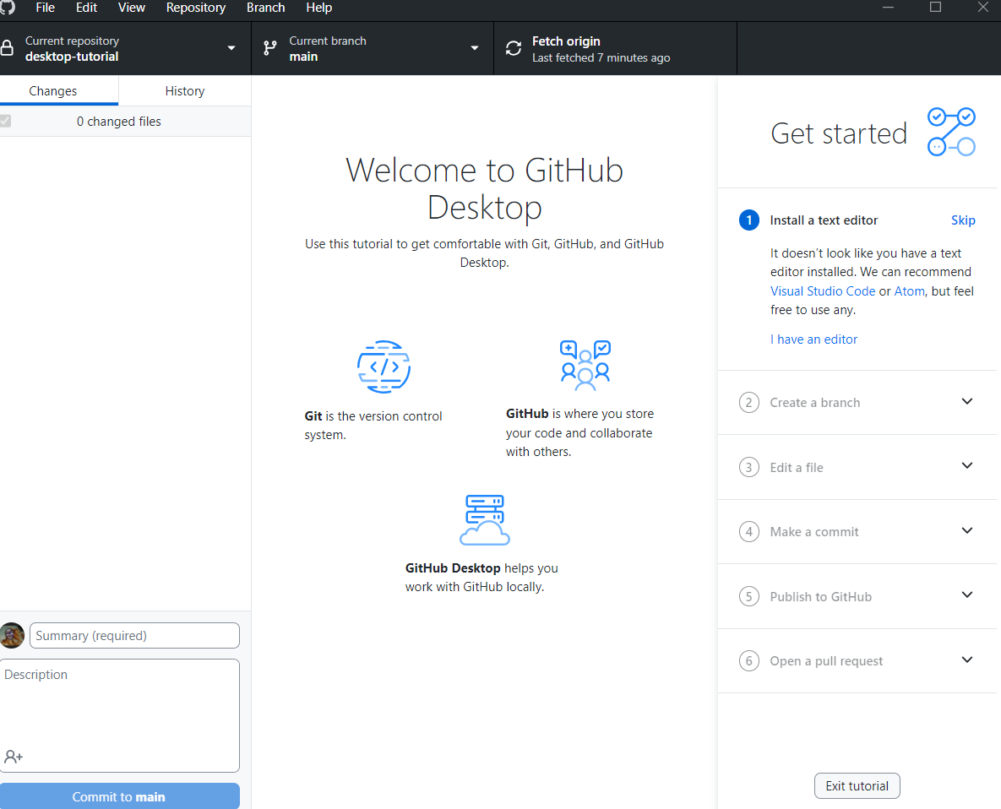Open the Current repository dropdown
The image size is (1001, 809).
125,48
